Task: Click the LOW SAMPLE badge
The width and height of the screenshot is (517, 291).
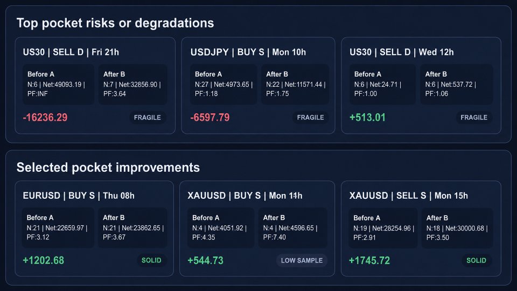Action: coord(302,260)
